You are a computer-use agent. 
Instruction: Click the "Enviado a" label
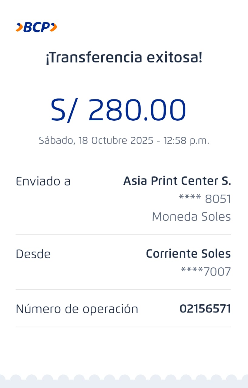pos(43,181)
